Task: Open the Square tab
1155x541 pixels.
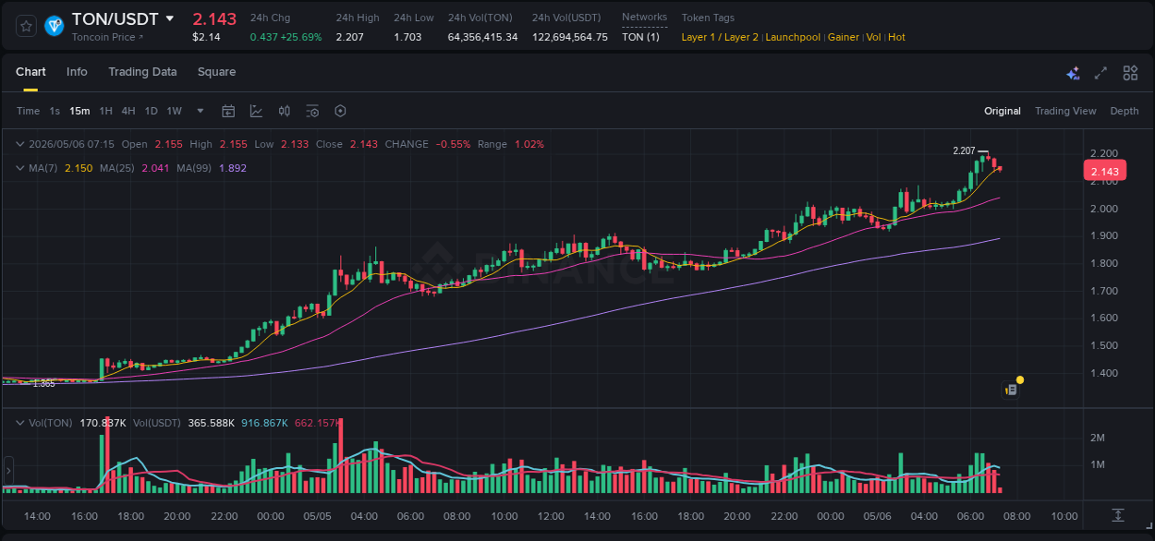Action: point(216,72)
